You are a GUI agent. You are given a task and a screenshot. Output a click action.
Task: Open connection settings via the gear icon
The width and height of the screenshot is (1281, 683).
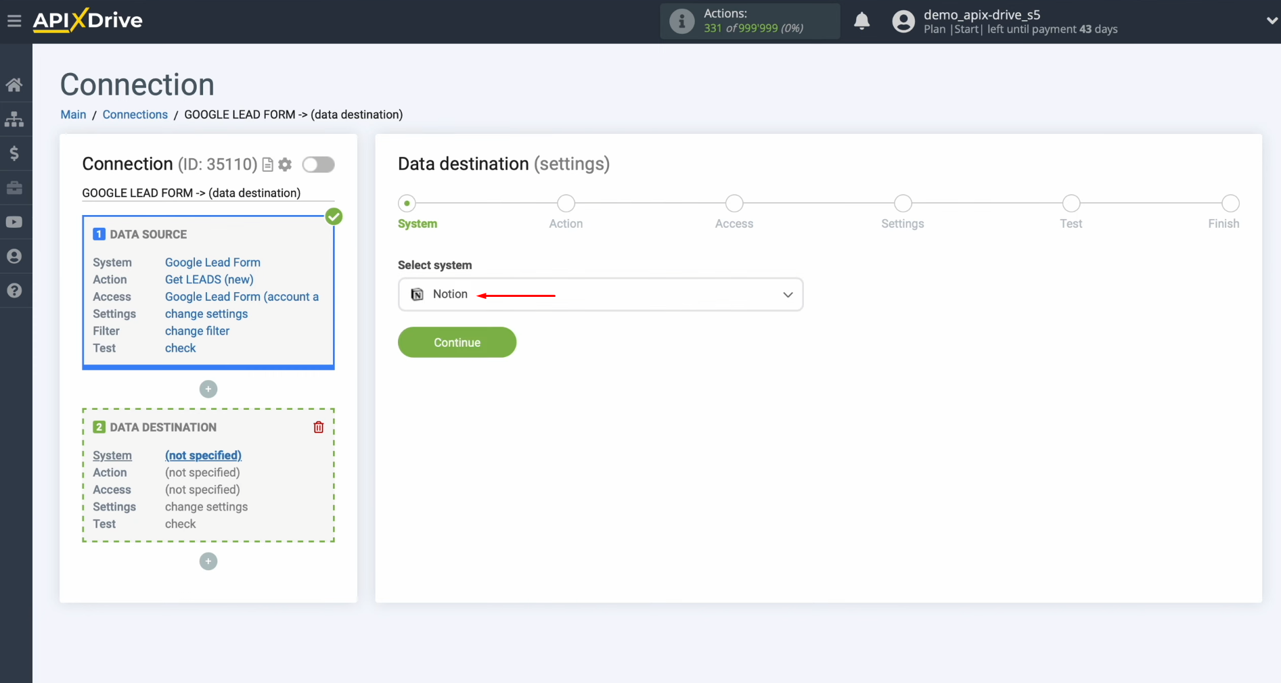coord(285,164)
